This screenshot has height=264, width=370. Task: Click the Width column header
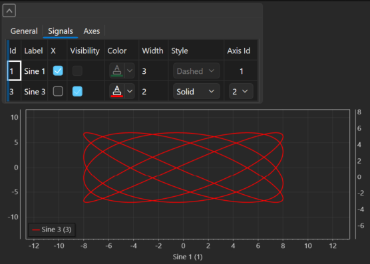[153, 51]
